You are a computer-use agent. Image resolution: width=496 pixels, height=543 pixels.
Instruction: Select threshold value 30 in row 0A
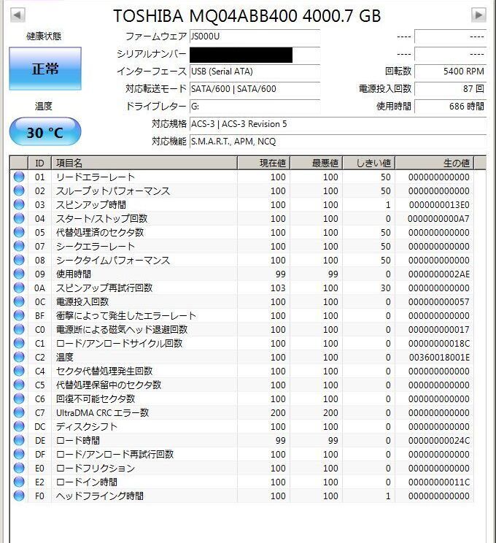coord(386,288)
